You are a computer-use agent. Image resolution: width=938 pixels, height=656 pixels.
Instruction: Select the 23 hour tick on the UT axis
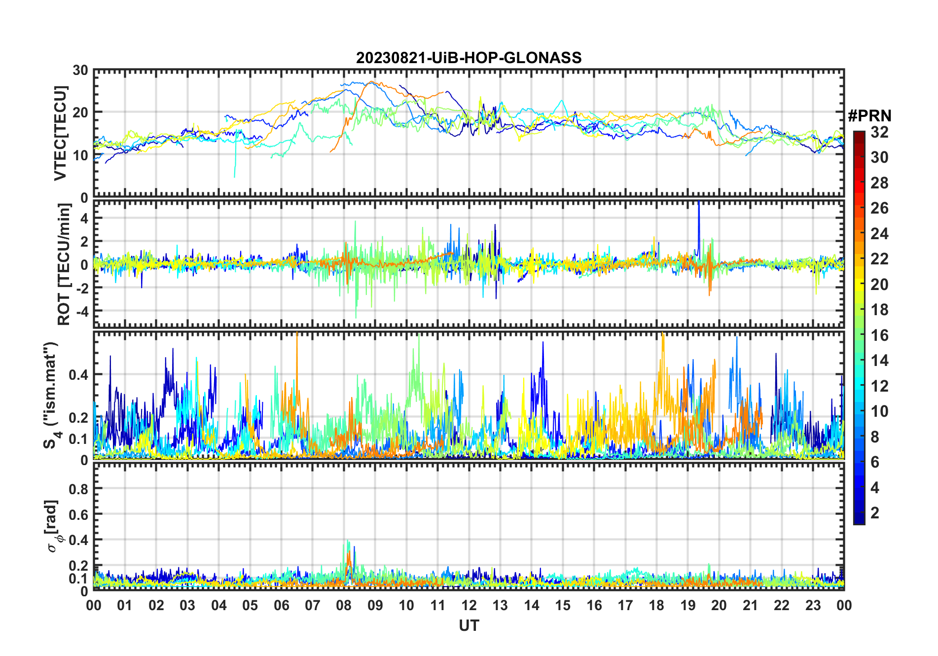click(813, 605)
